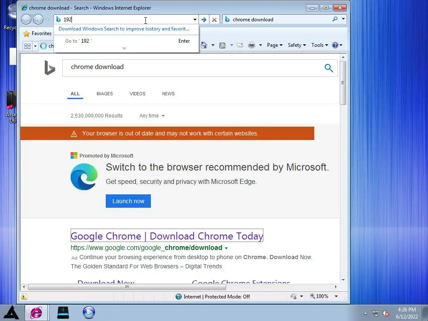
Task: Click the Bing logo on the page
Action: coord(50,67)
